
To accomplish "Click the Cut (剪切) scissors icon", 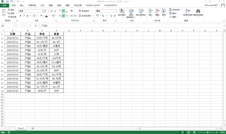I will pyautogui.click(x=9, y=10).
